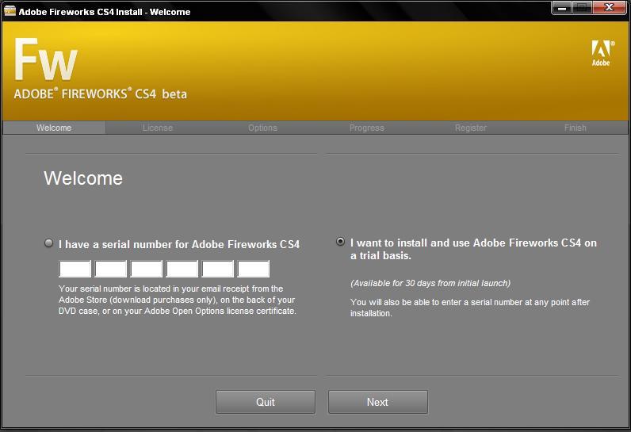Jump to the Register step tab
This screenshot has height=432, width=631.
tap(471, 128)
